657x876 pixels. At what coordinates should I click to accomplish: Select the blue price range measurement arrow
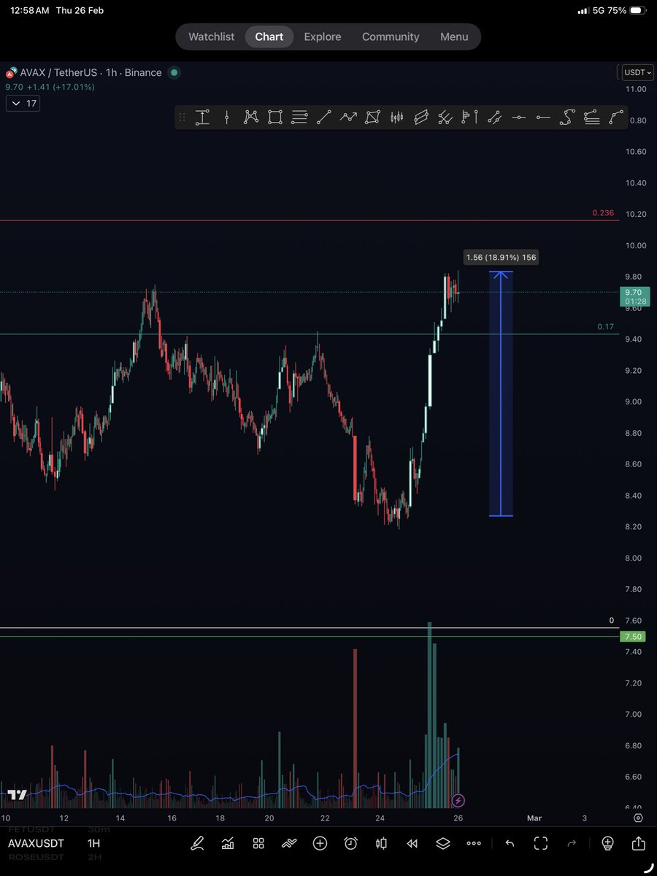(501, 394)
